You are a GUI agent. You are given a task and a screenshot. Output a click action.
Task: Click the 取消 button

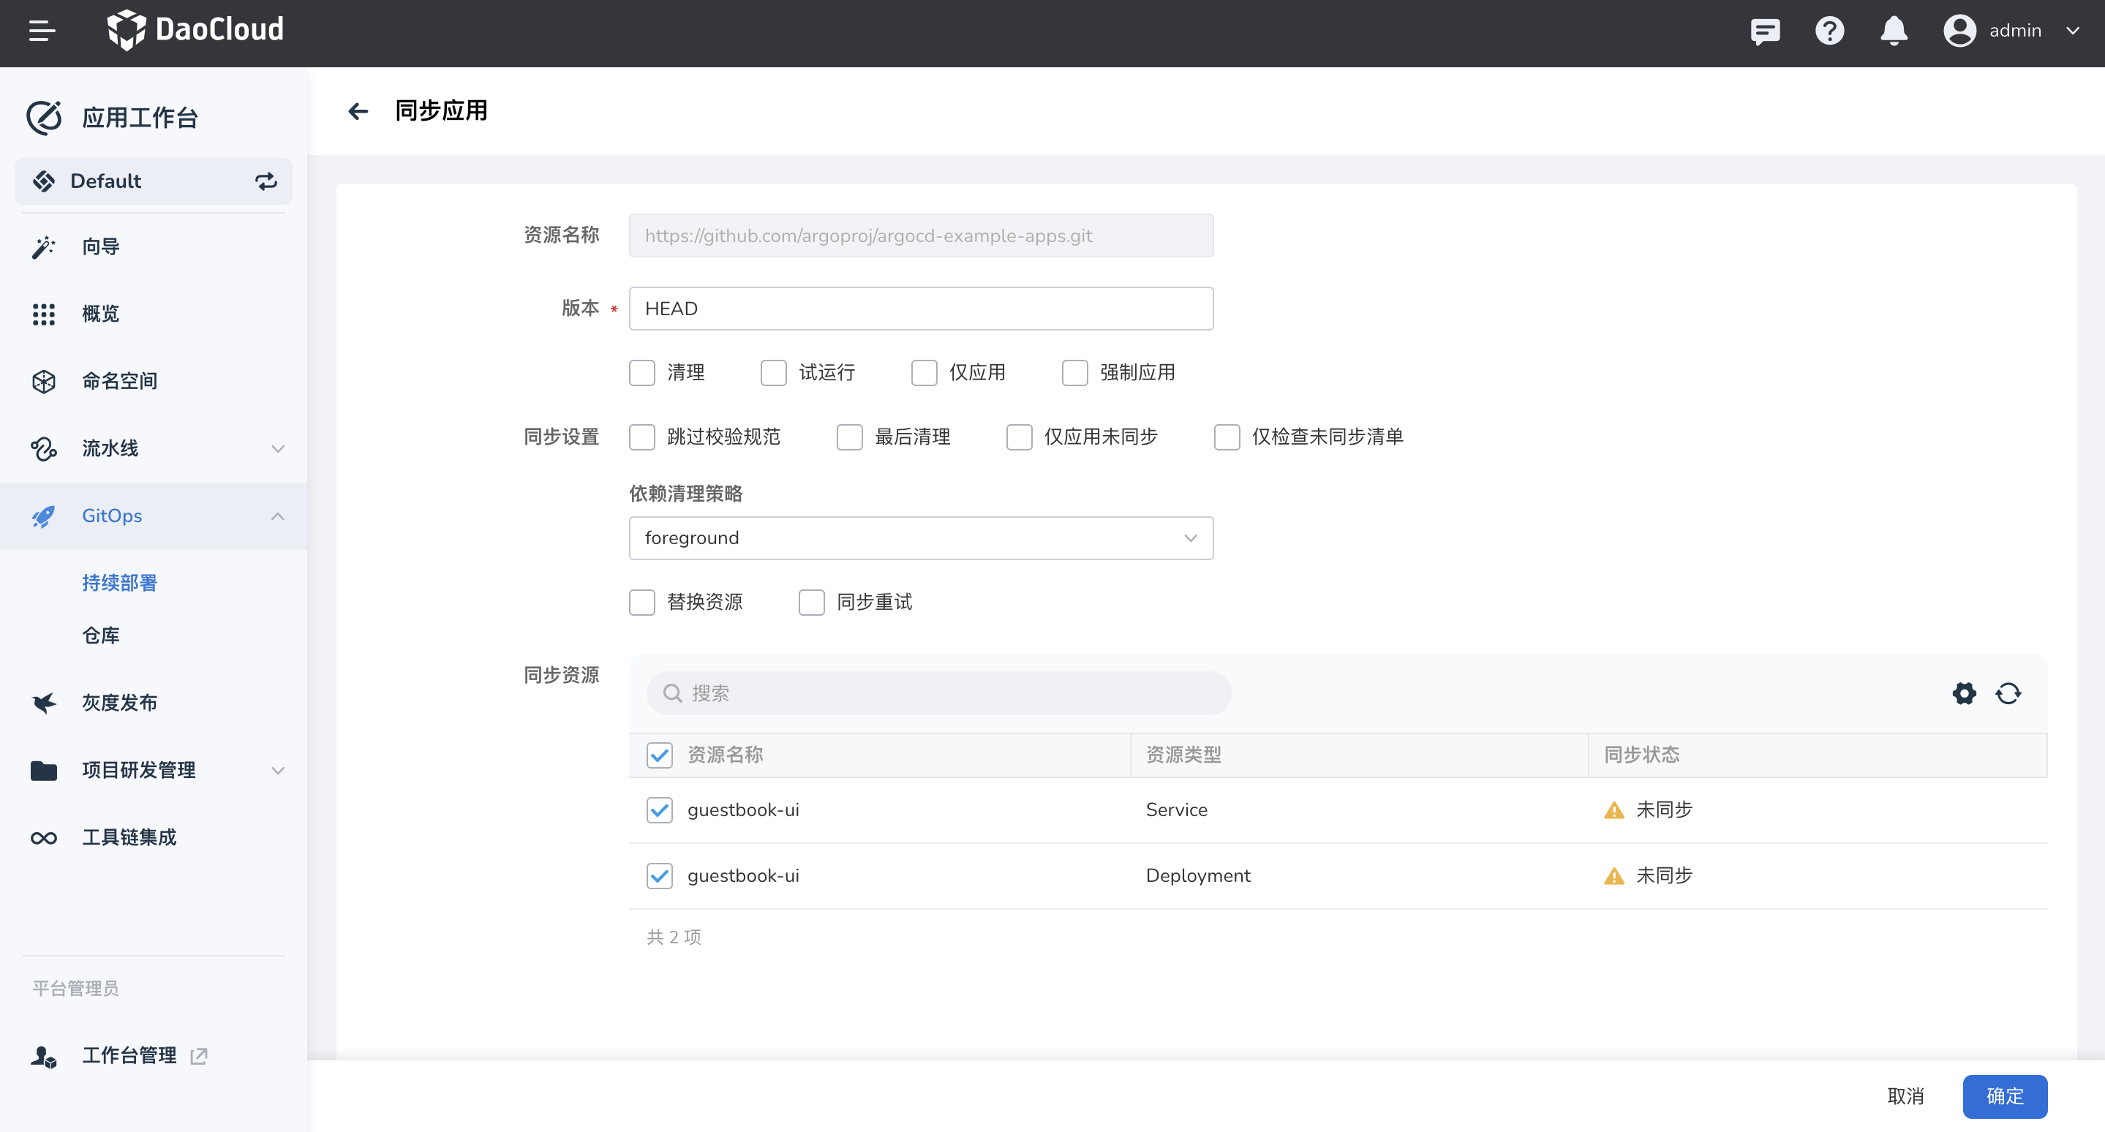click(1905, 1096)
